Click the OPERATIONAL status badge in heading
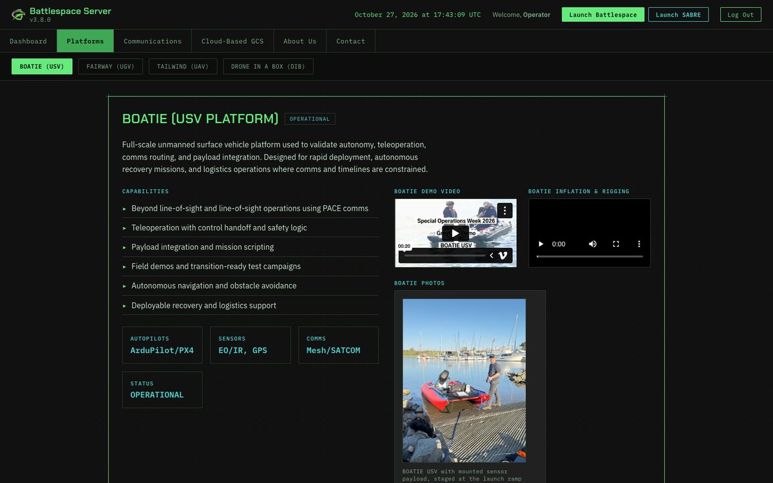This screenshot has width=773, height=483. 310,119
